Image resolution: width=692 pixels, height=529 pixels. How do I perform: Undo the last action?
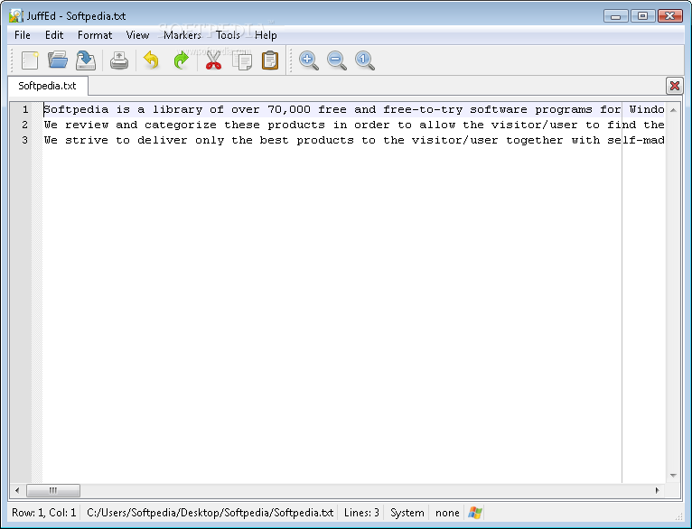pos(152,60)
